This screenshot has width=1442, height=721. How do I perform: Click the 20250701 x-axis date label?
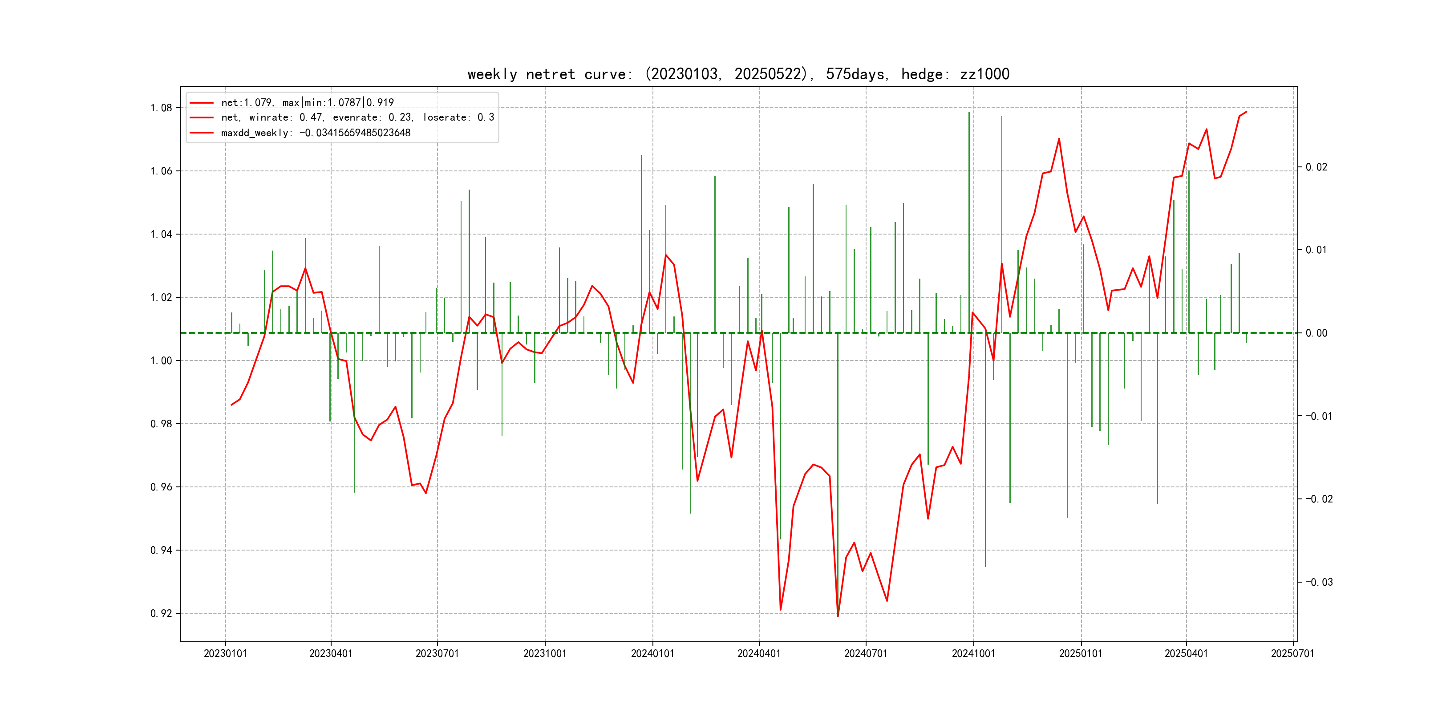(1292, 653)
